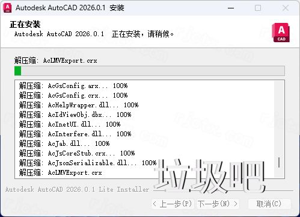300x217 pixels.
Task: Minimize the installer window
Action: 231,8
